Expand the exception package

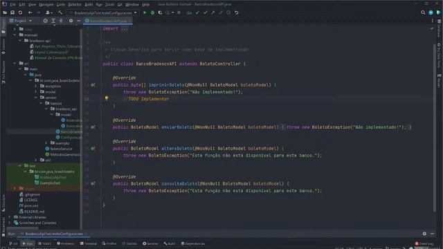click(x=36, y=86)
